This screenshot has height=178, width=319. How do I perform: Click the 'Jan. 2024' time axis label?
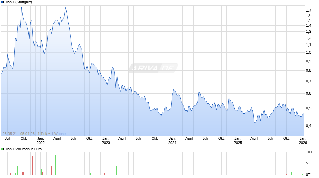pyautogui.click(x=172, y=141)
